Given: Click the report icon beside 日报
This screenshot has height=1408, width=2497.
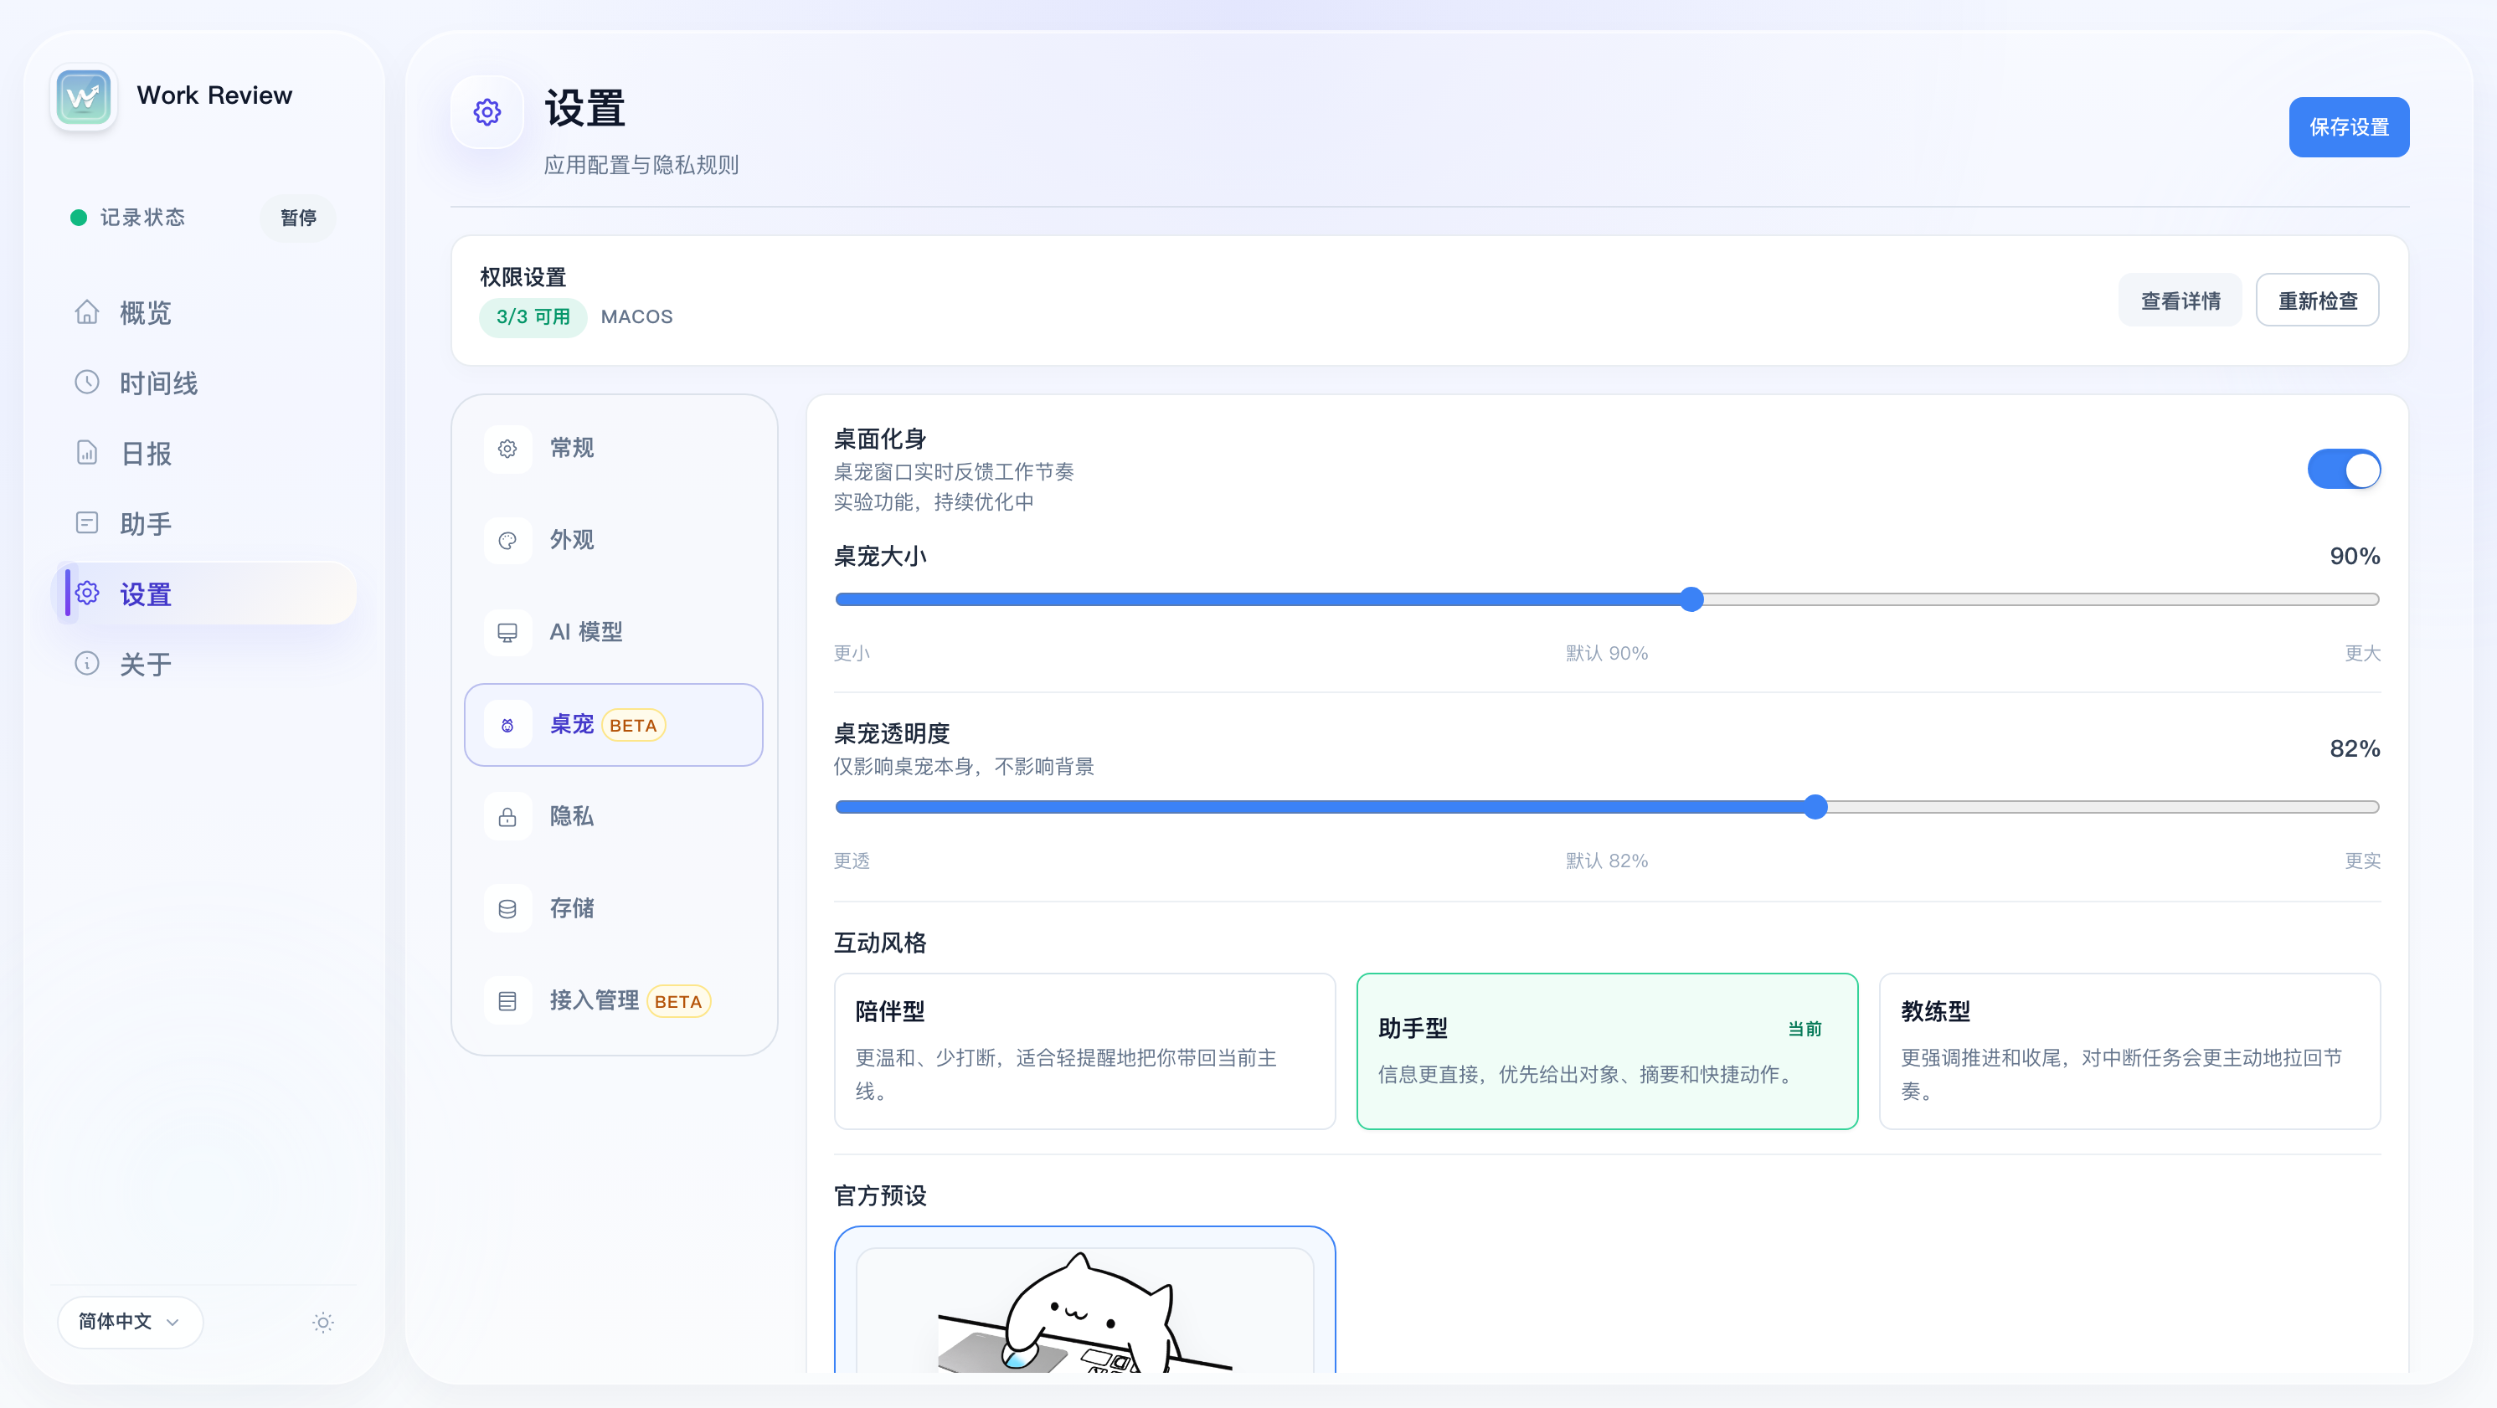Looking at the screenshot, I should click(x=87, y=453).
